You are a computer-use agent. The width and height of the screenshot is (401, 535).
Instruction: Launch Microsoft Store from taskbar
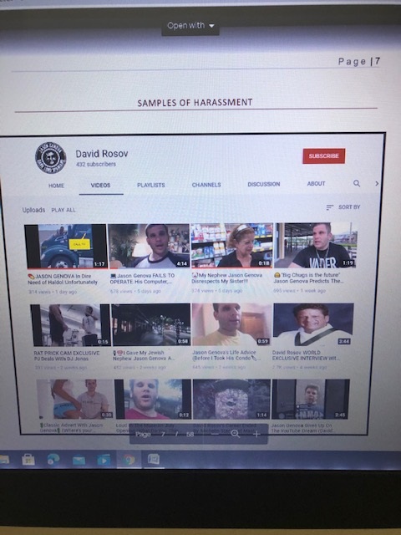coord(28,460)
